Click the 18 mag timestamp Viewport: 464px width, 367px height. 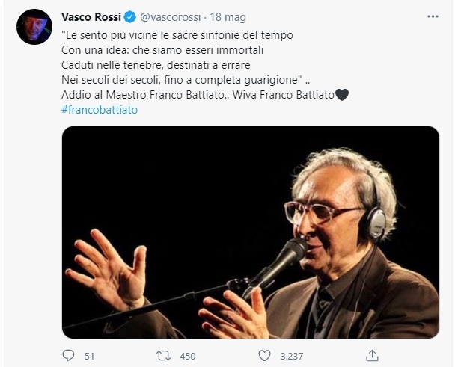(x=228, y=17)
